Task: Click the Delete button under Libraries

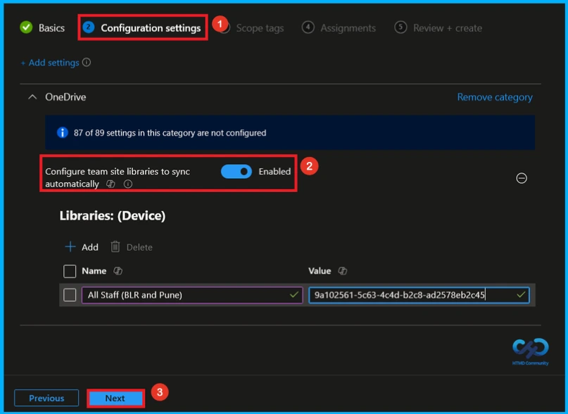Action: 132,247
